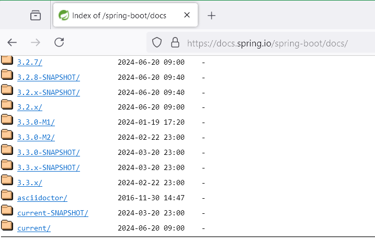Open the 3.2.x/ directory link
The height and width of the screenshot is (242, 375).
click(x=30, y=107)
